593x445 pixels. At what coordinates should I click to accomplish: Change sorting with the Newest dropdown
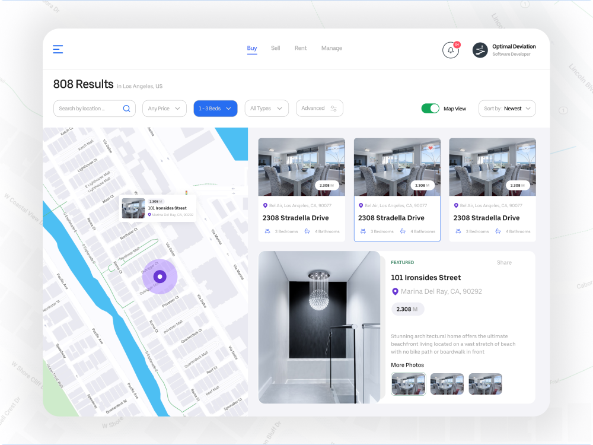tap(507, 109)
